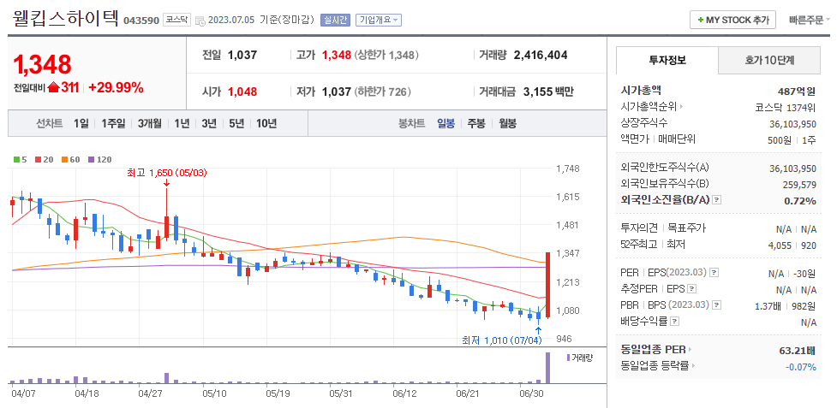Click the tallest volume bar at far right
Image resolution: width=837 pixels, height=408 pixels.
pyautogui.click(x=547, y=368)
